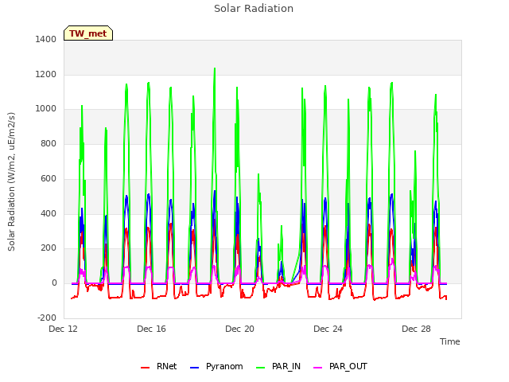Click the TW_met annotation label

[88, 33]
